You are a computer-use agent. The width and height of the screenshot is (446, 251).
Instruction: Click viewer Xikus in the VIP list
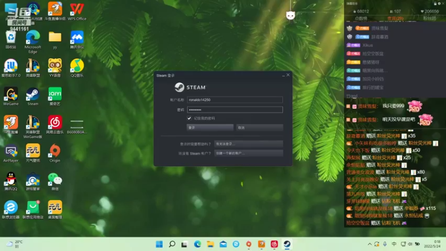point(367,45)
